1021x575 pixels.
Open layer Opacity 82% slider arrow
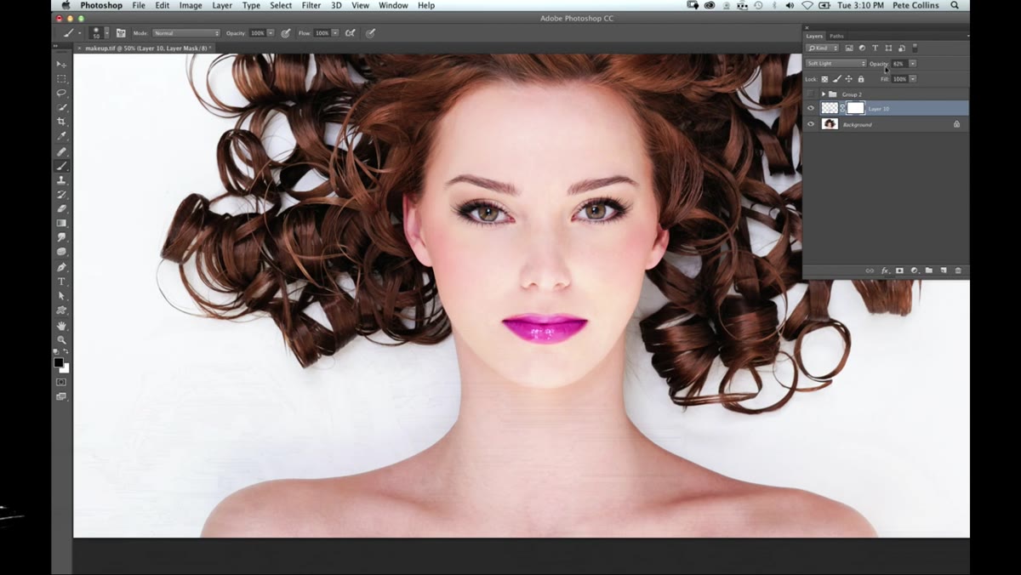[913, 64]
